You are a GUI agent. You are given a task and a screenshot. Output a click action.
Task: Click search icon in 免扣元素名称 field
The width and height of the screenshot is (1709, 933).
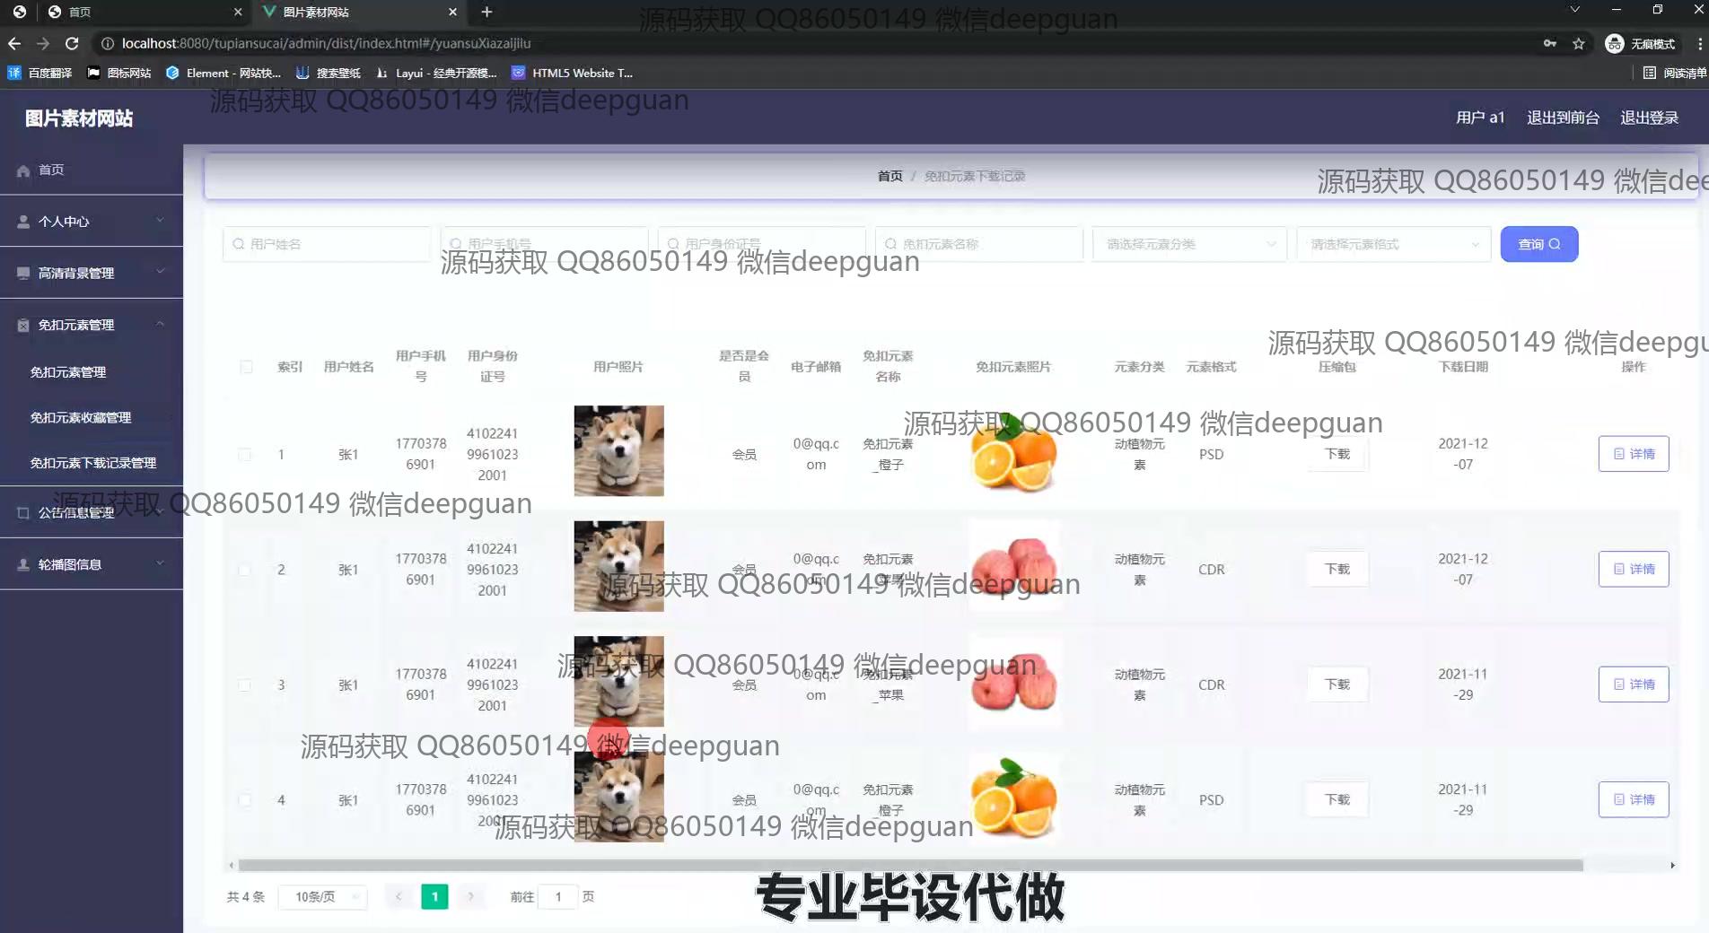tap(890, 244)
